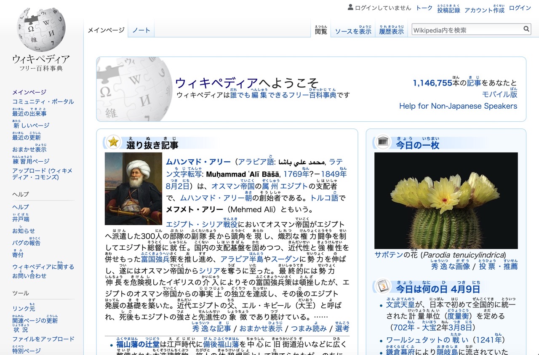The width and height of the screenshot is (539, 355).
Task: Open 秀逸な記事 below the featured article
Action: coord(211,327)
